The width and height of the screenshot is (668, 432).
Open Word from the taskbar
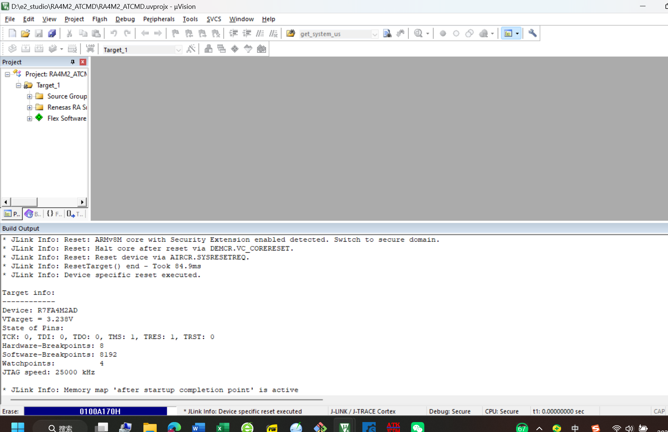tap(198, 427)
